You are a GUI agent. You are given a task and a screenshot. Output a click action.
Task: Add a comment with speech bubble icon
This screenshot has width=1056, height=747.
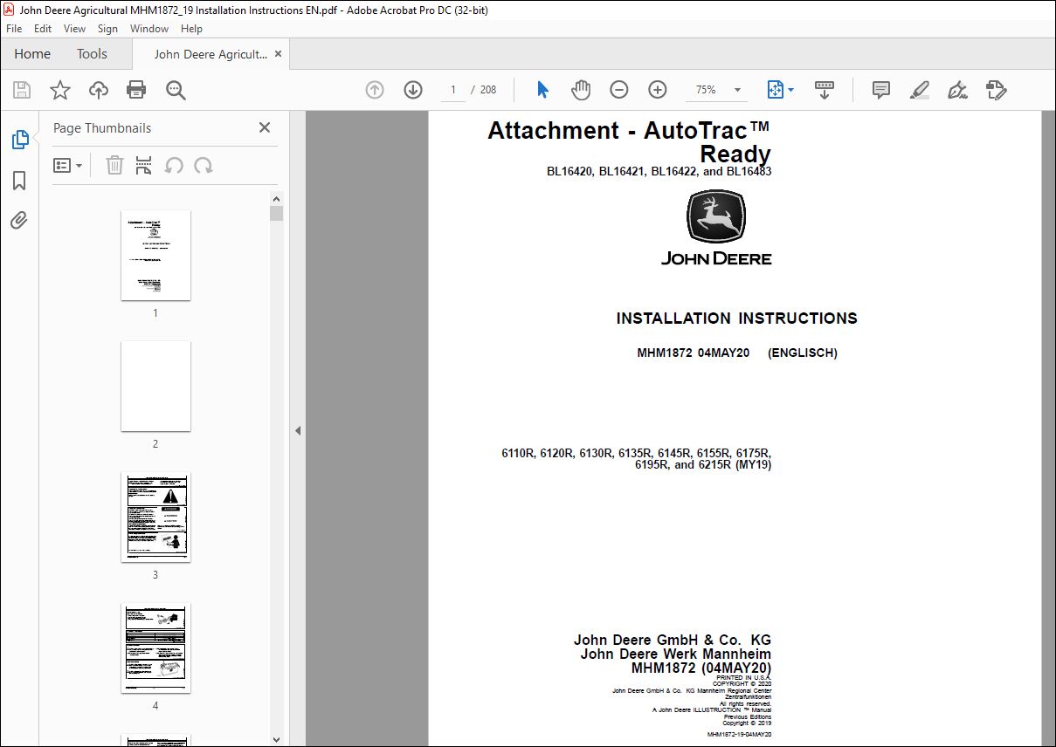[x=881, y=90]
